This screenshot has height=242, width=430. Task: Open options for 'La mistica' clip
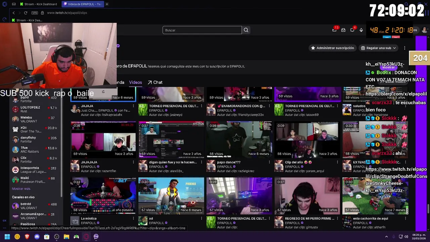coord(133,218)
